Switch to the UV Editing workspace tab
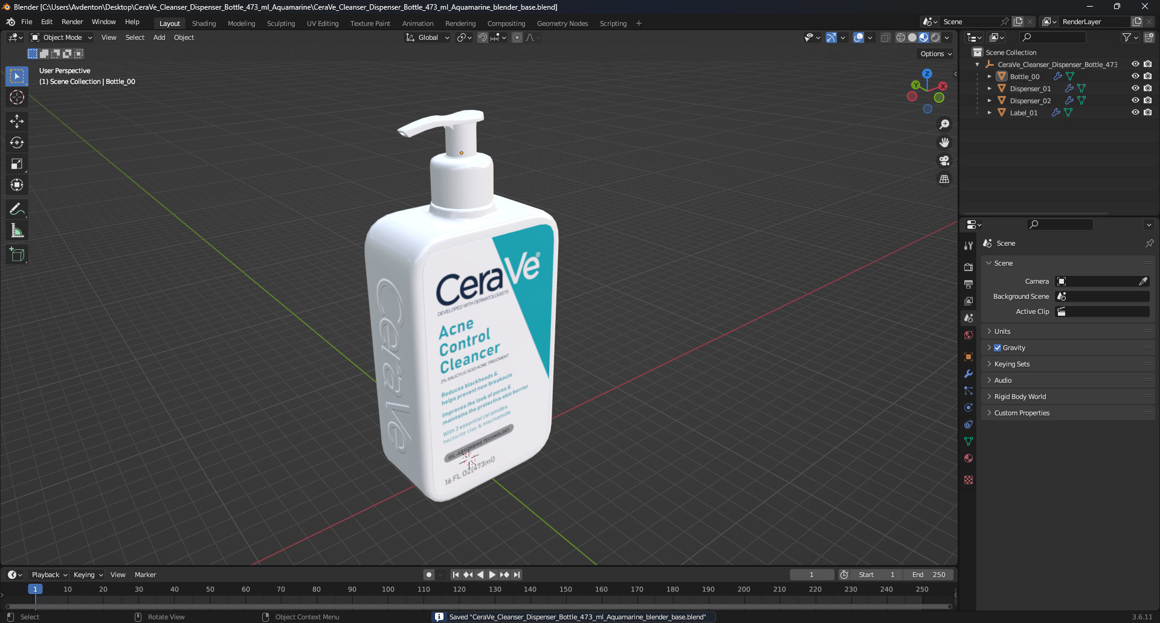The image size is (1160, 623). 323,24
